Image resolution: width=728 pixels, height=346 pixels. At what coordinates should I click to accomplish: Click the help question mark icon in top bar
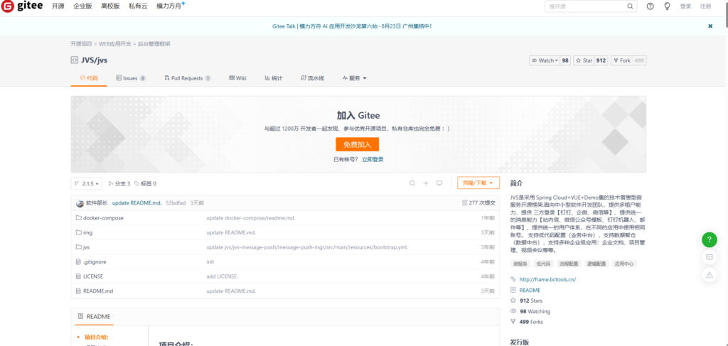[650, 6]
